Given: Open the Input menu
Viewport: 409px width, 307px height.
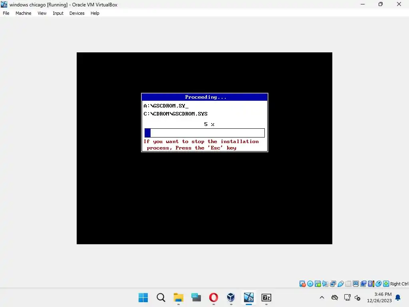Looking at the screenshot, I should click(x=58, y=13).
